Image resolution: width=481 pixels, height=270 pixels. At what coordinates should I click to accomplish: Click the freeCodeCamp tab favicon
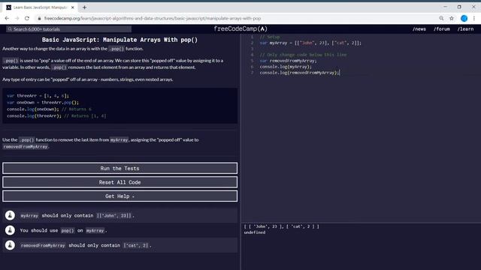[8, 7]
